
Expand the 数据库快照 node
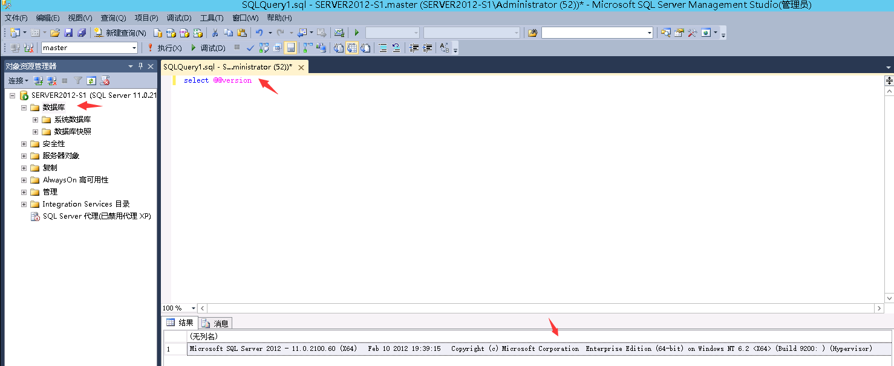point(35,132)
